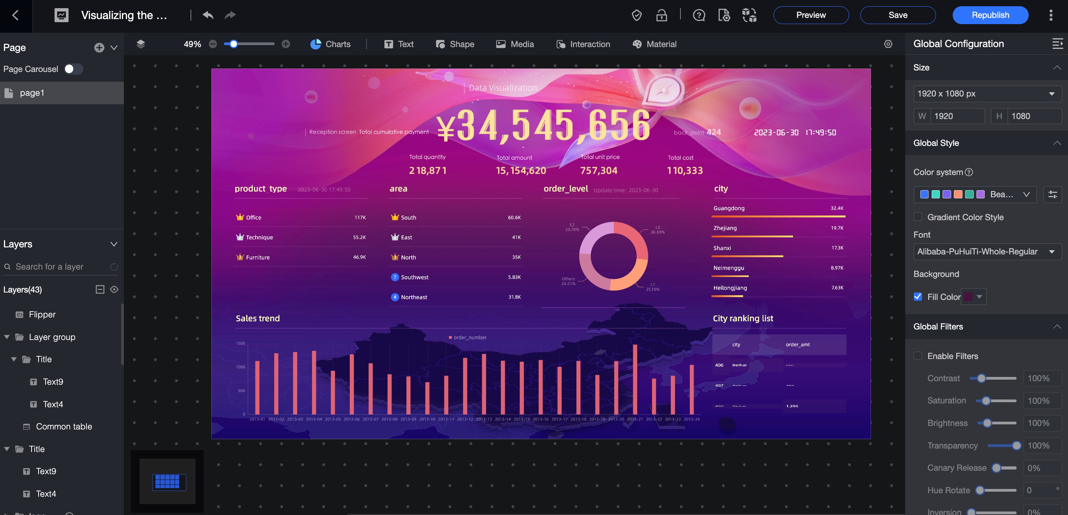
Task: Collapse all layers with minus box icon
Action: point(100,289)
